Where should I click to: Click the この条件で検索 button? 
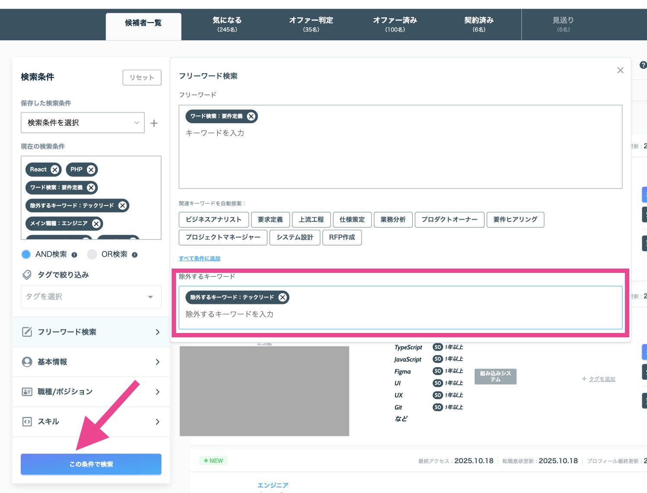pyautogui.click(x=91, y=464)
